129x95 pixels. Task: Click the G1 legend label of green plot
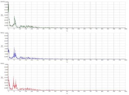point(2,15)
